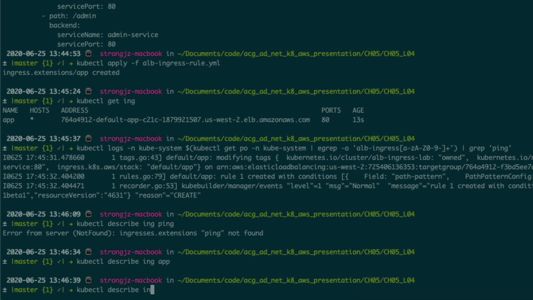The height and width of the screenshot is (300, 533).
Task: Click the 'ingress.extensions/app created' output line
Action: point(61,72)
